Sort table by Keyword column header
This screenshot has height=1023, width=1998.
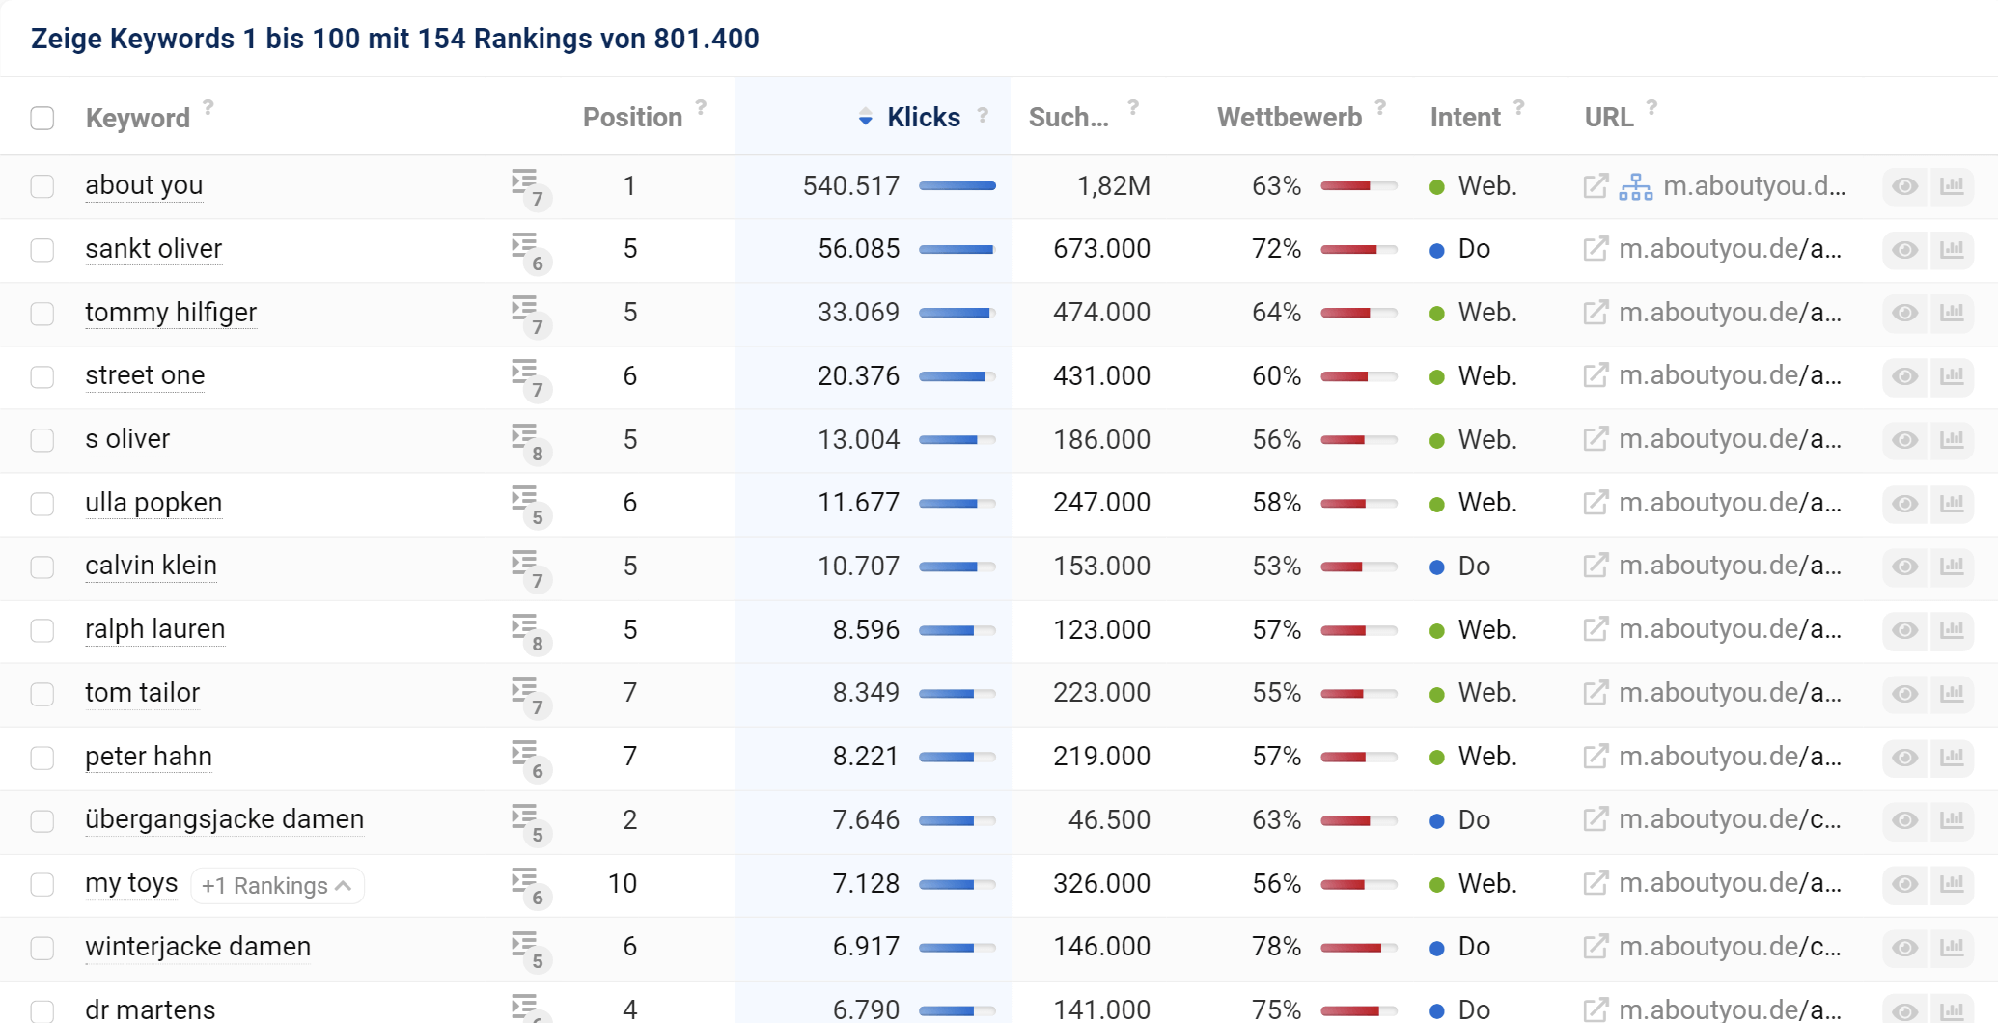pos(138,118)
